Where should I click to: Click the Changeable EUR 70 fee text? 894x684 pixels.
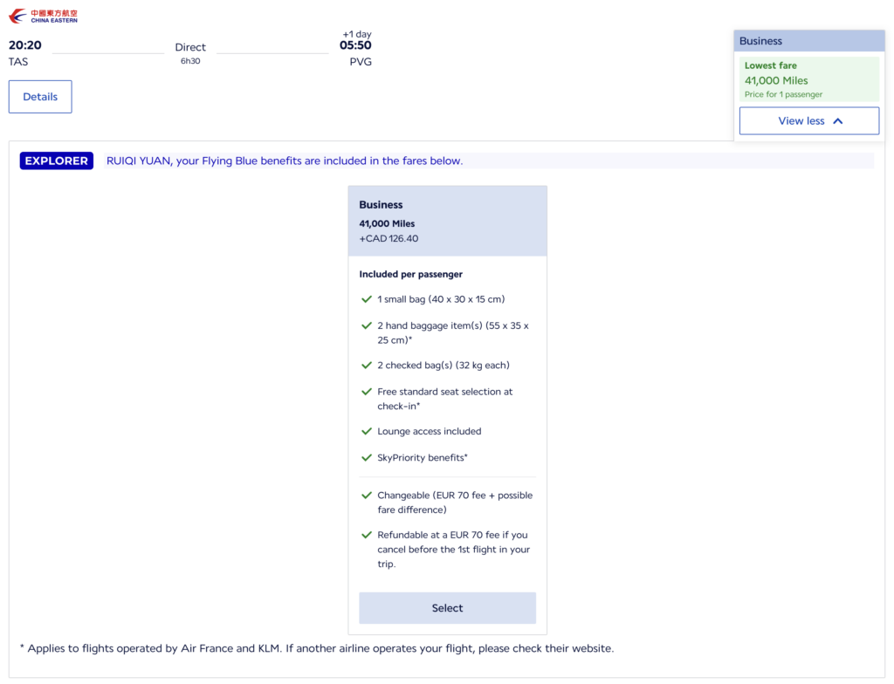455,503
